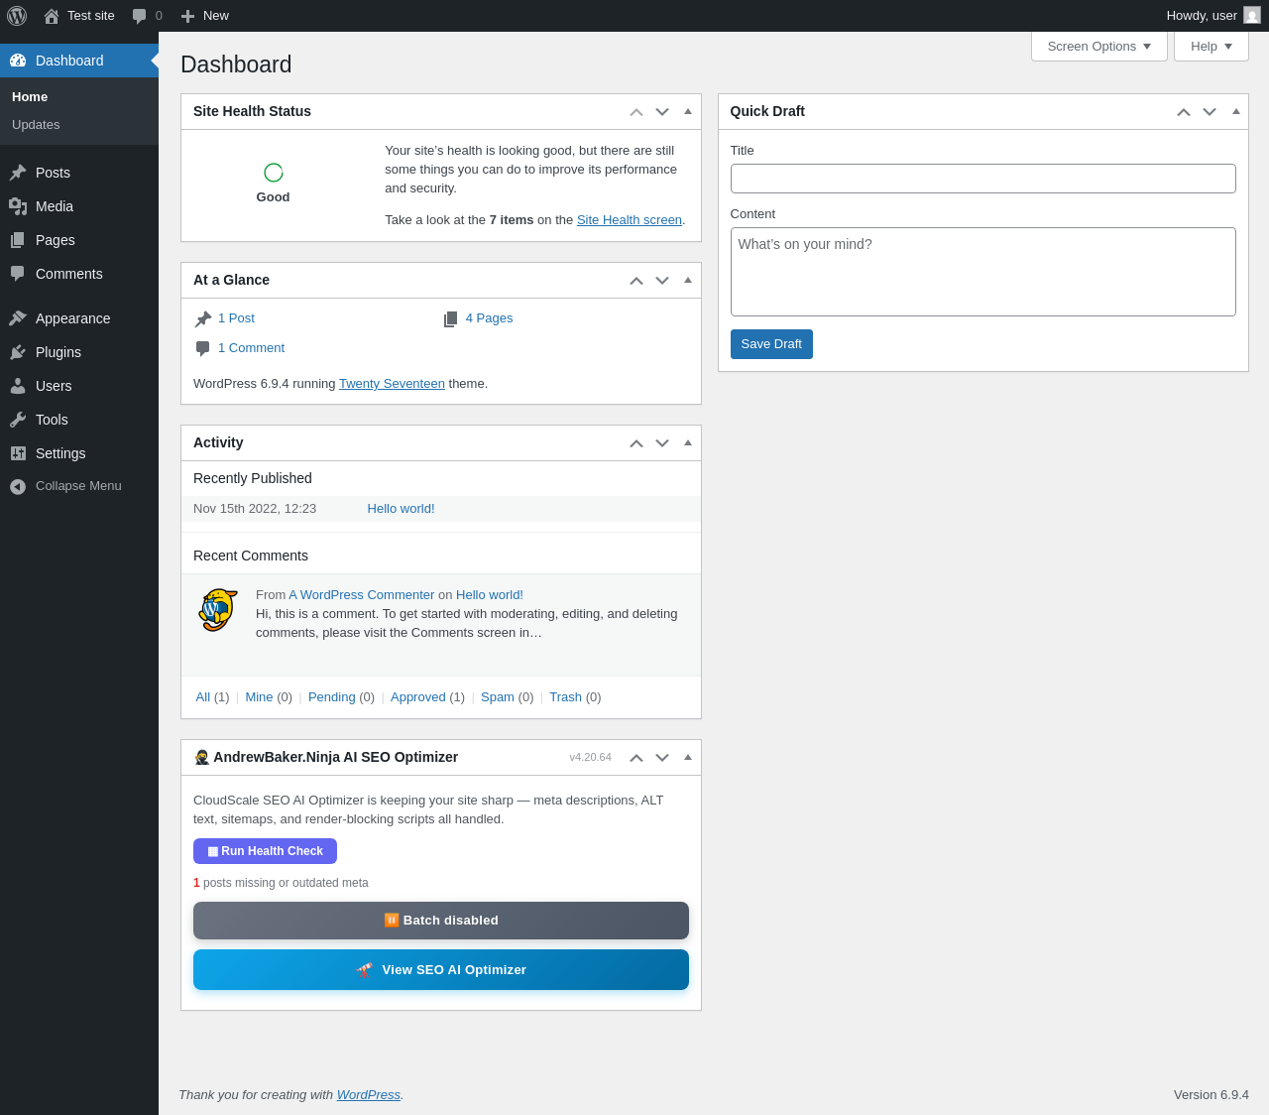This screenshot has width=1269, height=1115.
Task: Move Quick Draft widget down
Action: (x=1210, y=112)
